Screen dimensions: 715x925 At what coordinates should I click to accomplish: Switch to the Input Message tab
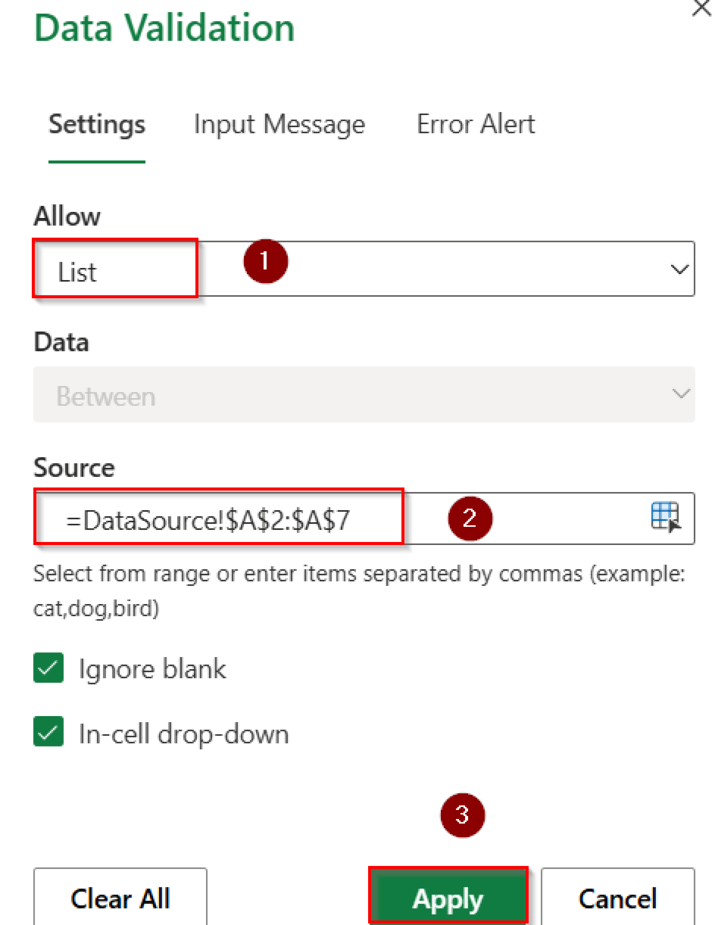coord(279,125)
